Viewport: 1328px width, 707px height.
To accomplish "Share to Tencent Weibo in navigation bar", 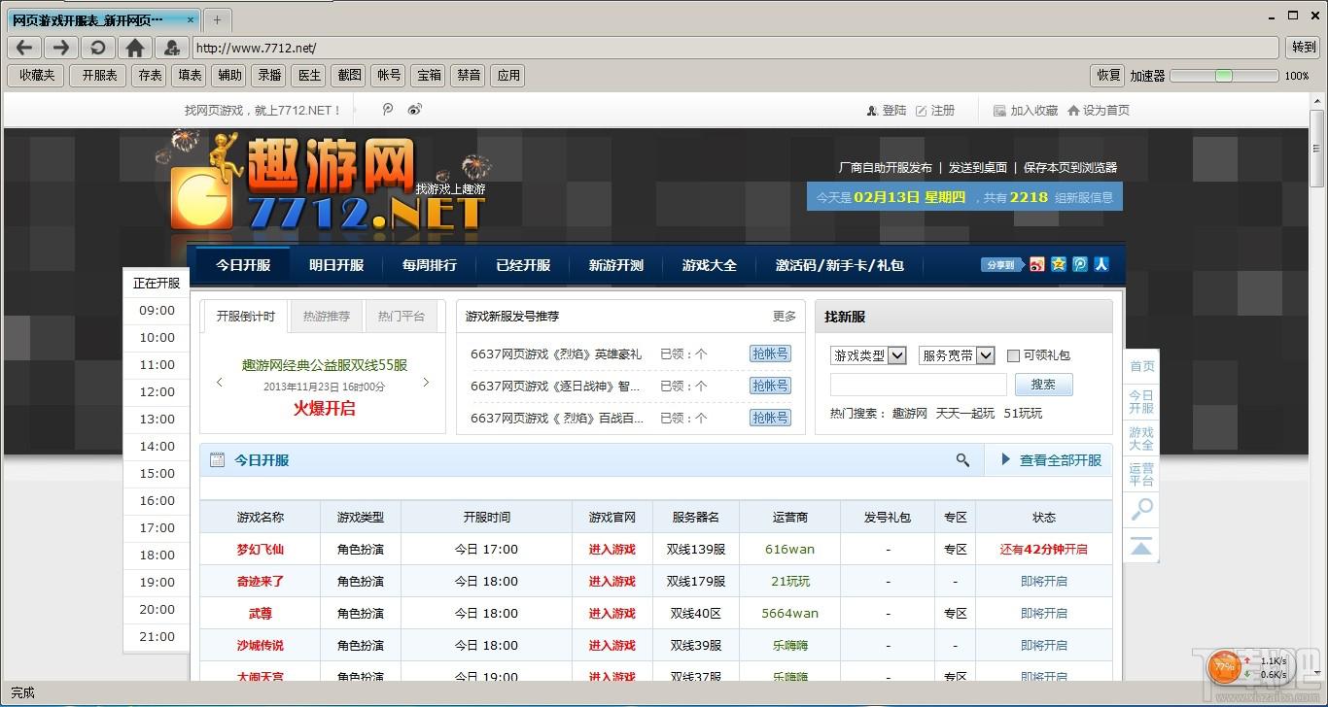I will pyautogui.click(x=1080, y=264).
